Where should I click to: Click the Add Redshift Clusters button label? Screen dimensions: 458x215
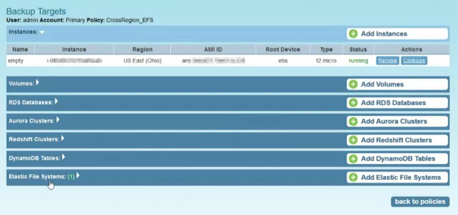pyautogui.click(x=396, y=140)
